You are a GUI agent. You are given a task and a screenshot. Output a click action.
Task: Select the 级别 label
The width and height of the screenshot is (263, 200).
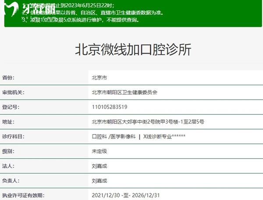[x=8, y=151]
